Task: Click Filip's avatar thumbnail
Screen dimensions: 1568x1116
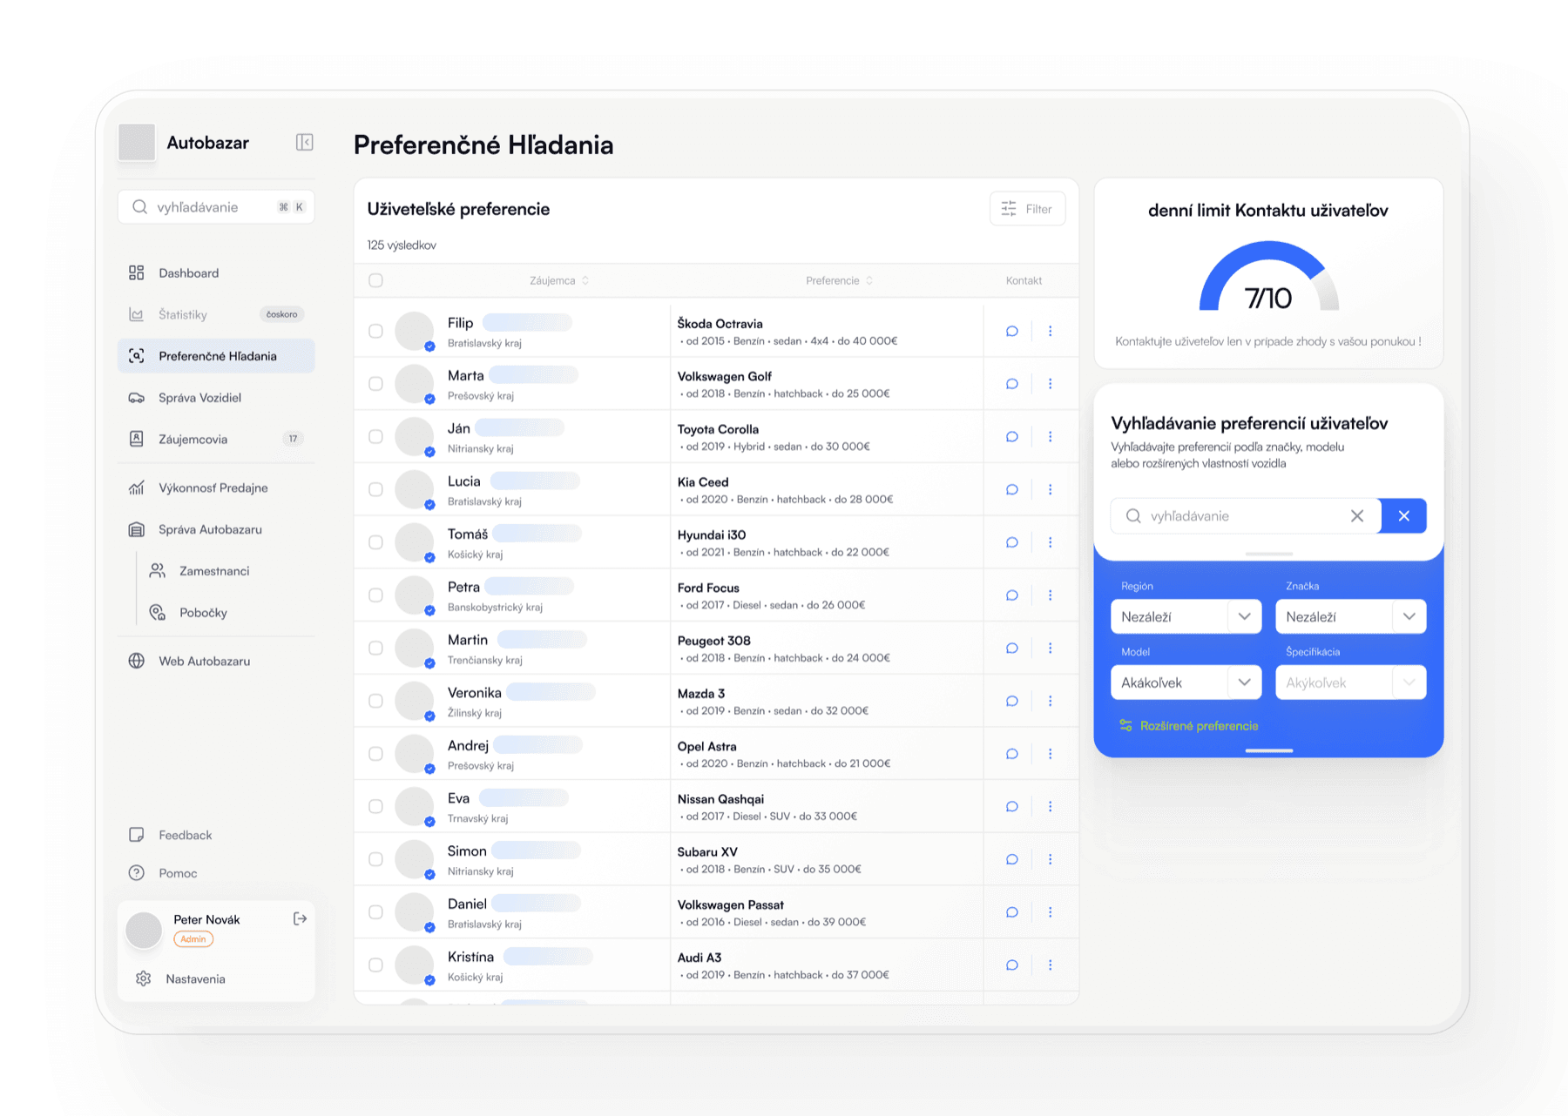Action: tap(415, 331)
